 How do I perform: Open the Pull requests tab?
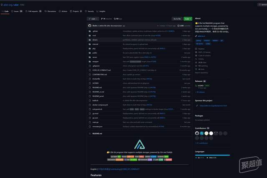click(x=33, y=11)
